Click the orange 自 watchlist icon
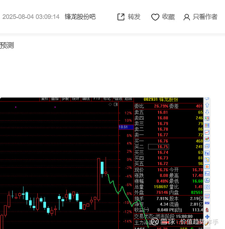This screenshot has width=225, height=229. 207,167
